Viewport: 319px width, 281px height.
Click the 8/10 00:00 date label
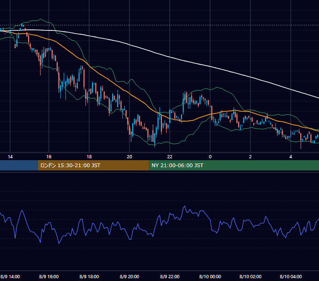pos(210,276)
